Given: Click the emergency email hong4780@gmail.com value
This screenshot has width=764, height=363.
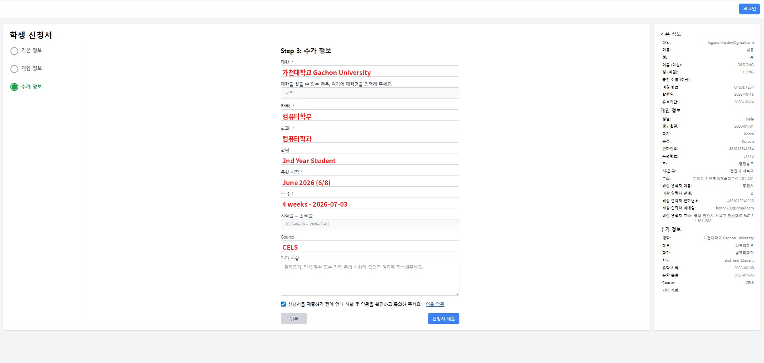Looking at the screenshot, I should pyautogui.click(x=734, y=208).
